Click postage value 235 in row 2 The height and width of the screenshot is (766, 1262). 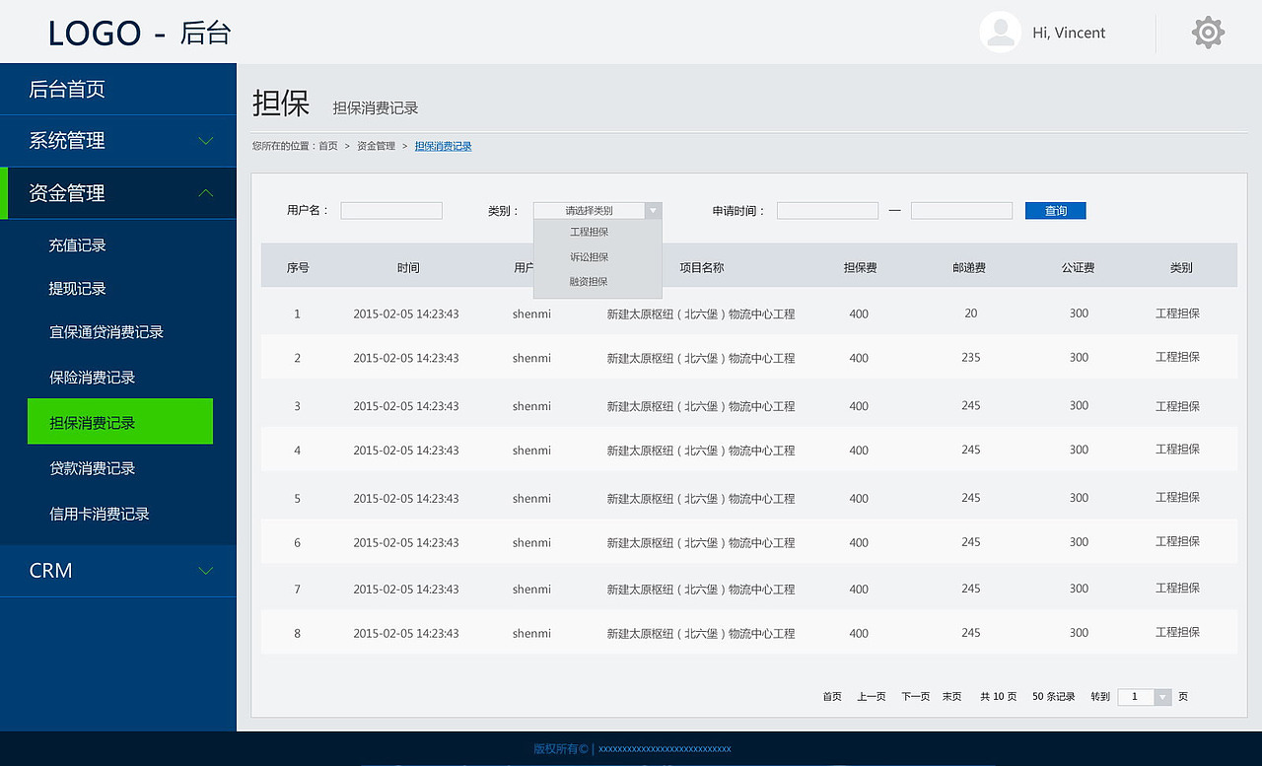971,358
